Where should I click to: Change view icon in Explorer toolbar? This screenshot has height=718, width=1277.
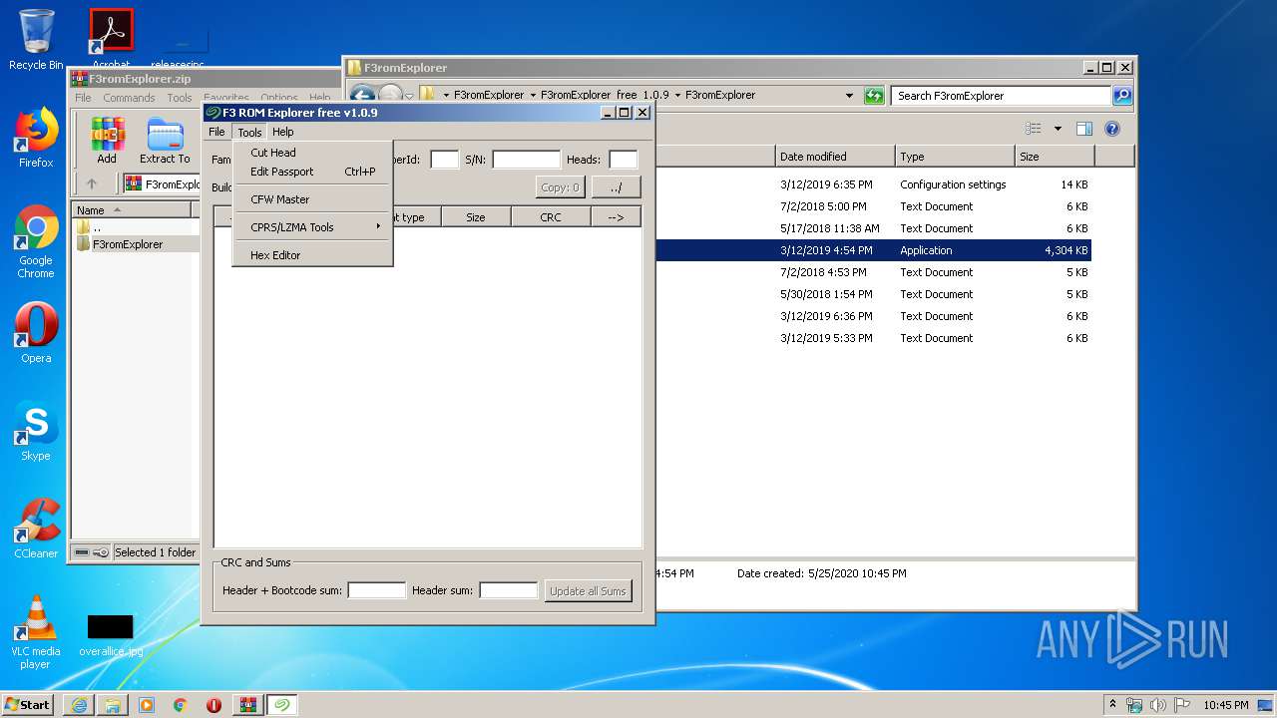pyautogui.click(x=1034, y=129)
